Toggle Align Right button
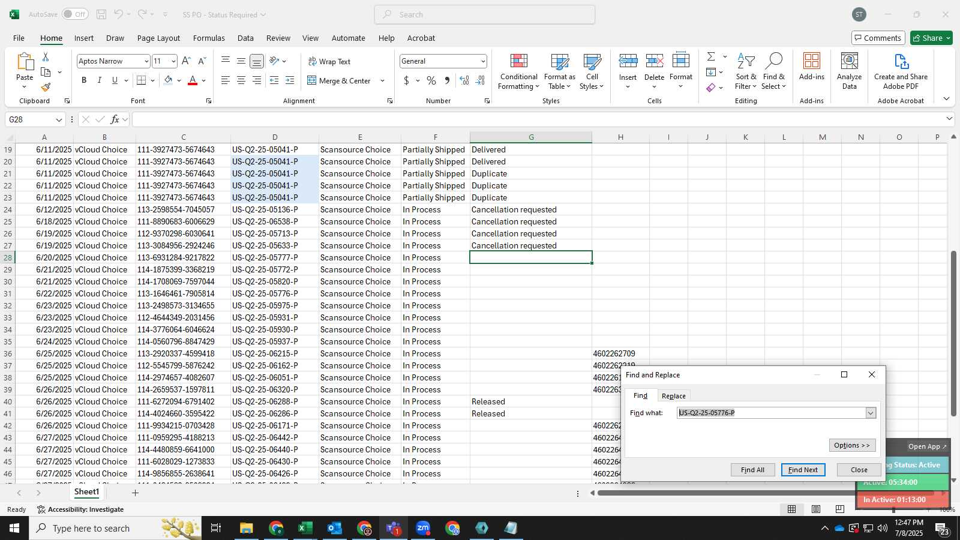This screenshot has height=540, width=960. point(257,80)
